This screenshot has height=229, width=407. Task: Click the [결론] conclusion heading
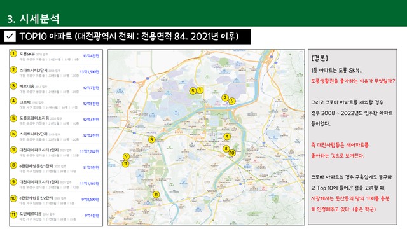click(x=319, y=58)
